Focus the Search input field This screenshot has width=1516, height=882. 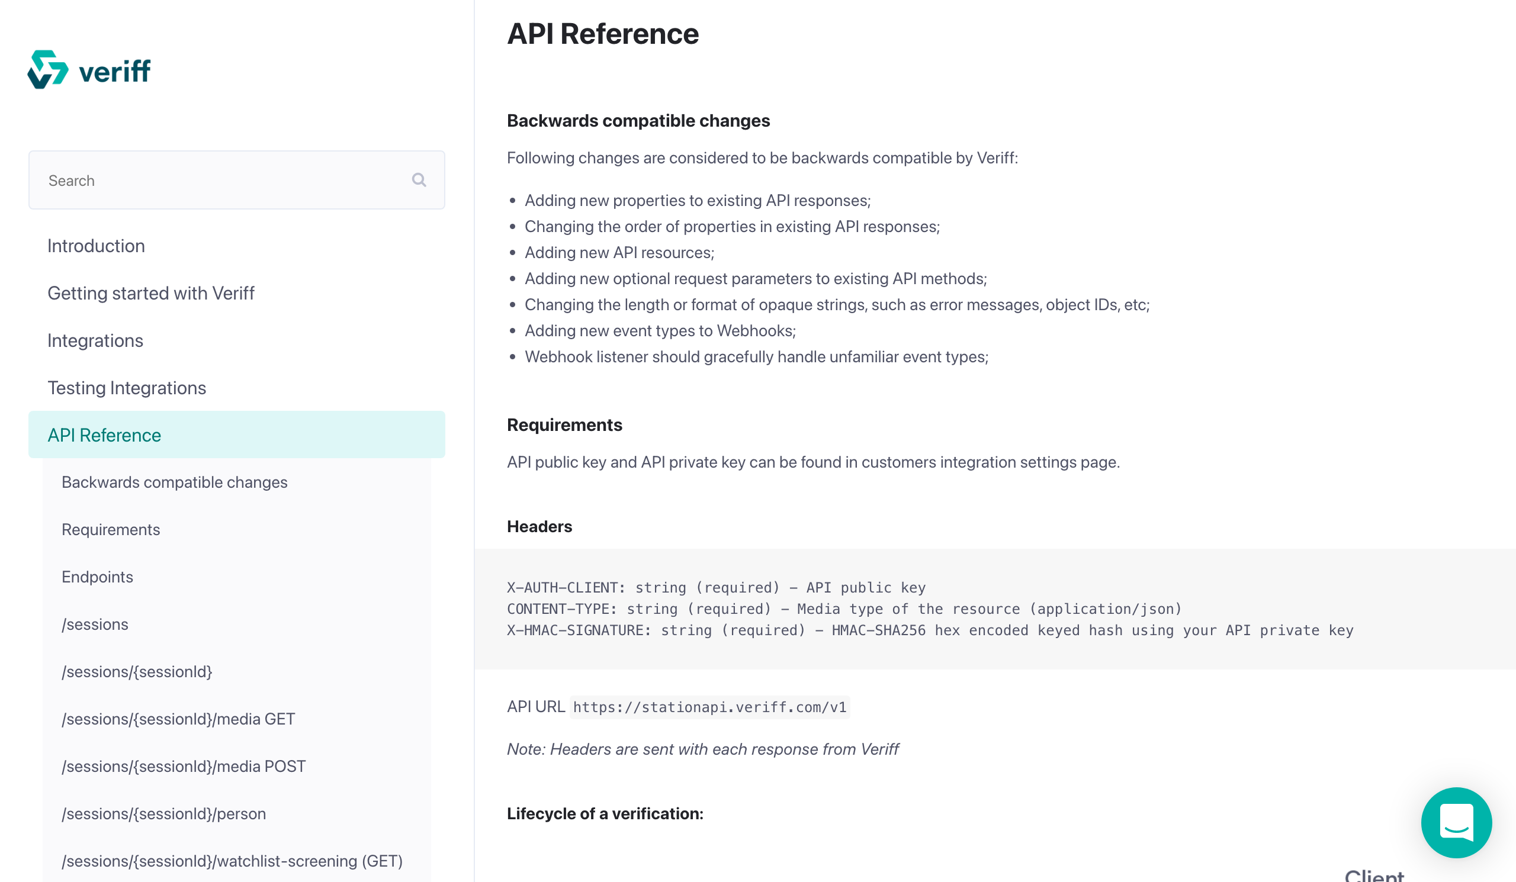pos(236,180)
